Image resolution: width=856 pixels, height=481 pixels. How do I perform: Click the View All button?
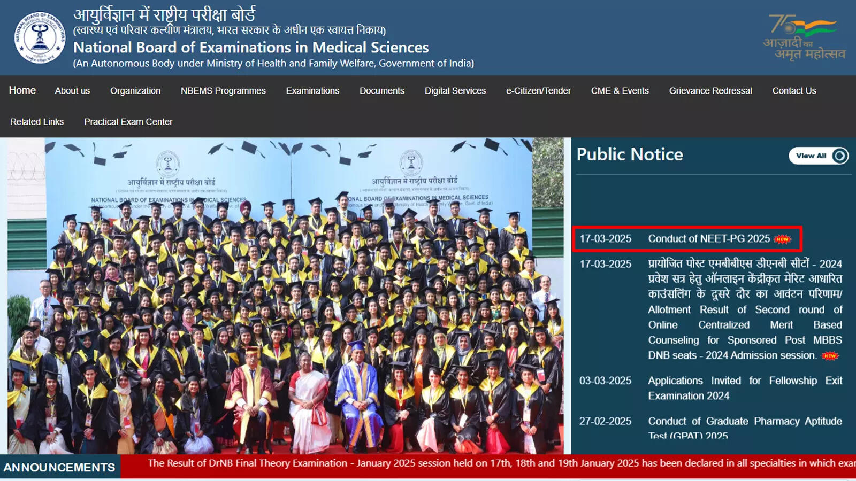[819, 156]
